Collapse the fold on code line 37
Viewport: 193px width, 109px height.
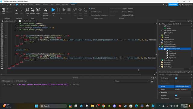pyautogui.click(x=6, y=54)
